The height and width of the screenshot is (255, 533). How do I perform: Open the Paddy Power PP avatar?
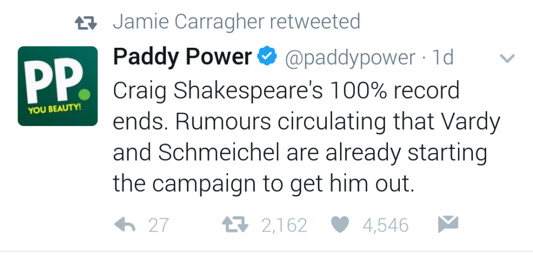[58, 86]
